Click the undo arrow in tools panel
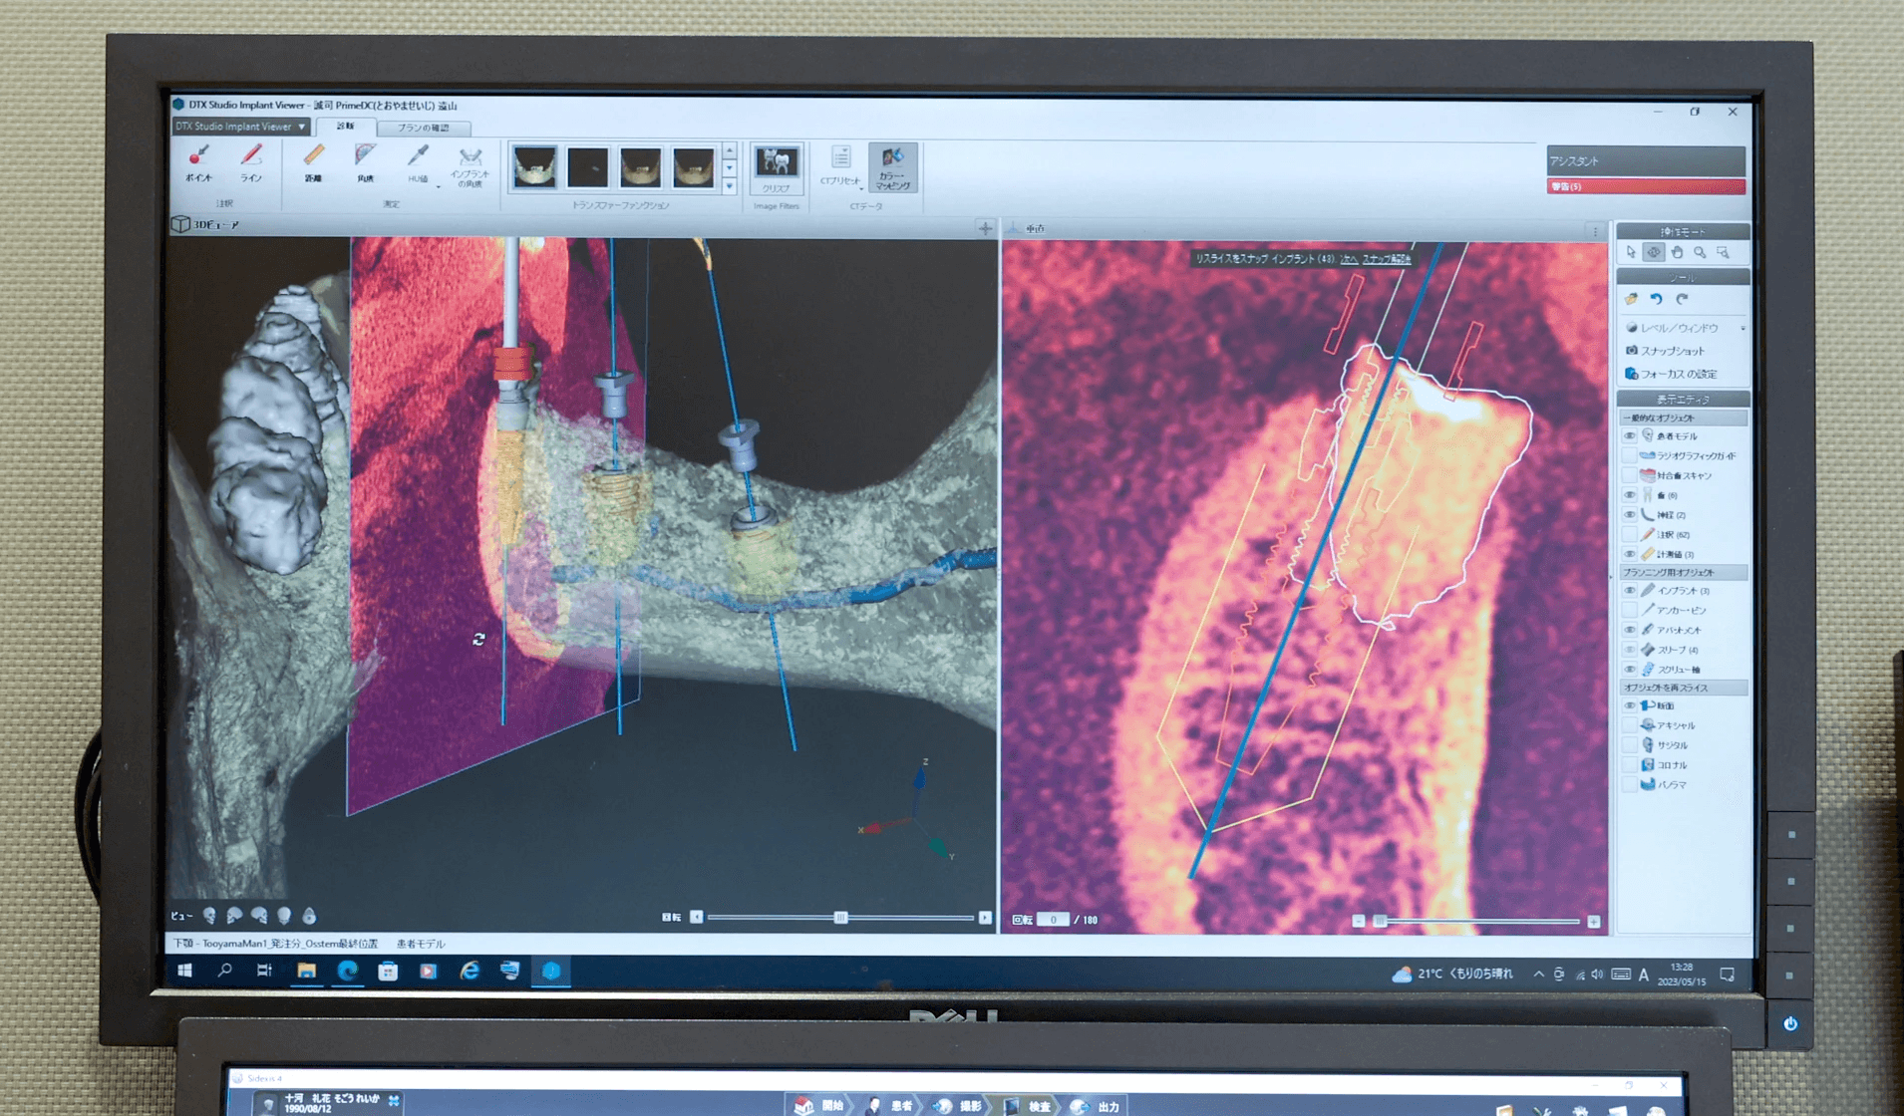 [1656, 299]
